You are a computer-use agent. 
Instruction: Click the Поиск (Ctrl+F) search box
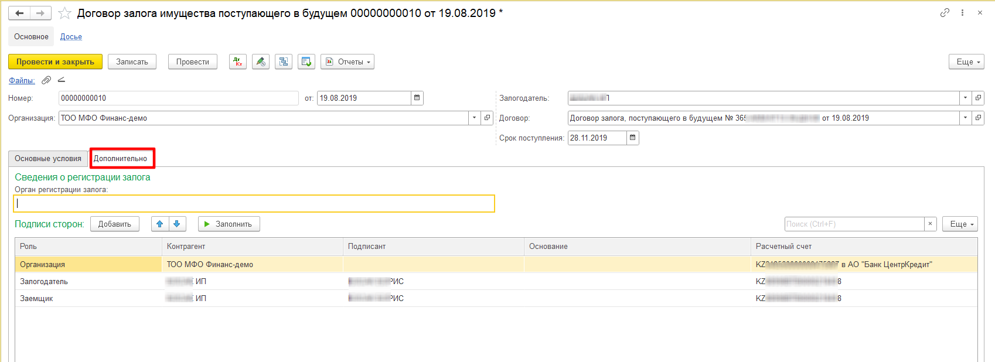(854, 224)
